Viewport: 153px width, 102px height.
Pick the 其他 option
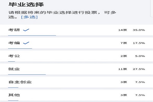14,95
